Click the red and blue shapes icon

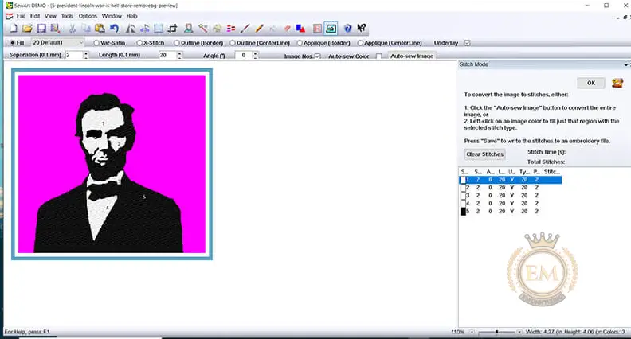[300, 29]
